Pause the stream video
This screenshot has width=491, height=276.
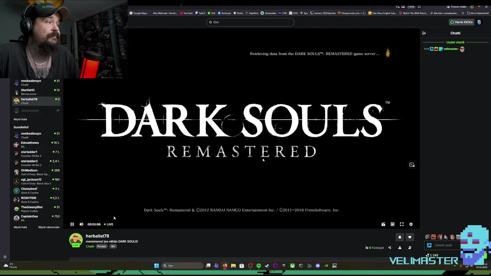[72, 224]
